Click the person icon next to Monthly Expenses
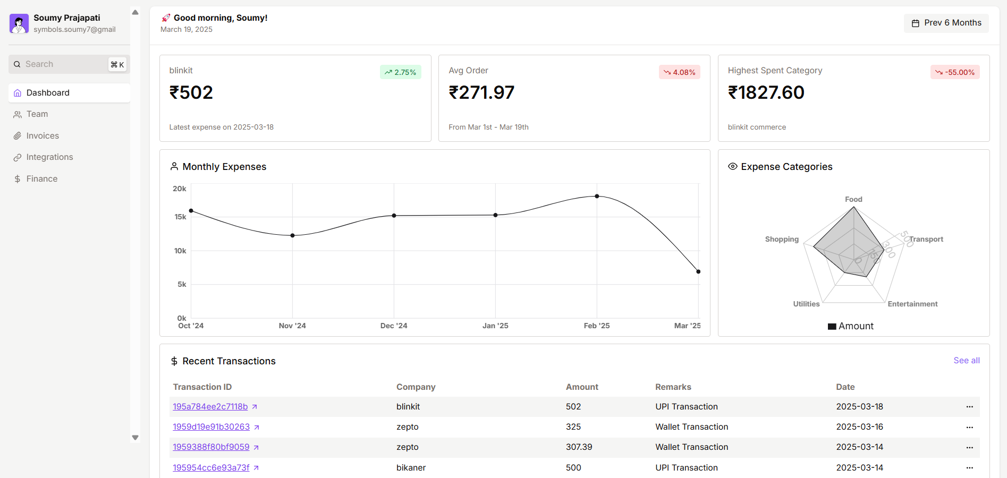Image resolution: width=1007 pixels, height=478 pixels. 174,166
